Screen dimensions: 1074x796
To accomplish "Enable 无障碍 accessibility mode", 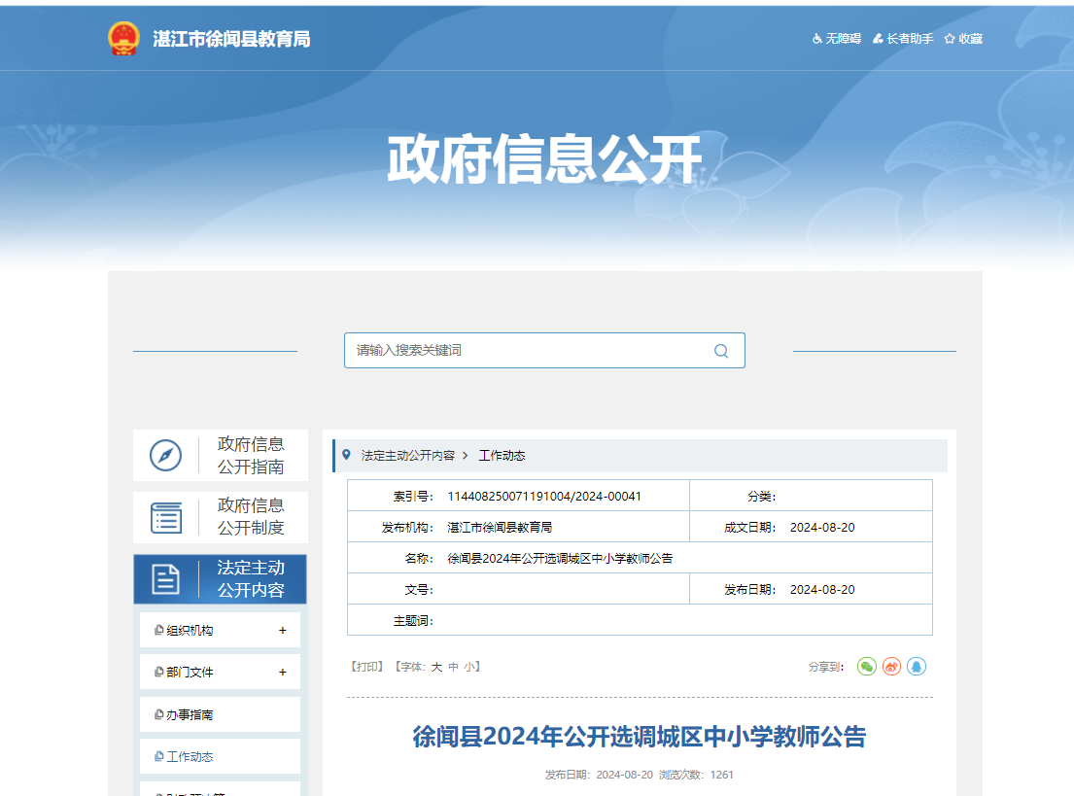I will (x=836, y=38).
